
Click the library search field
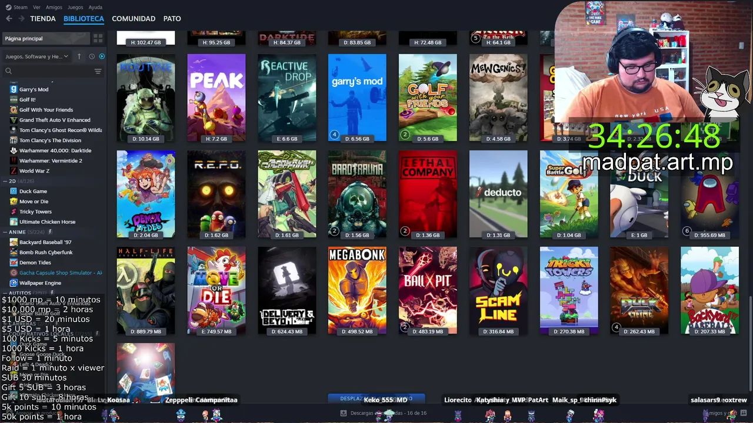point(52,71)
